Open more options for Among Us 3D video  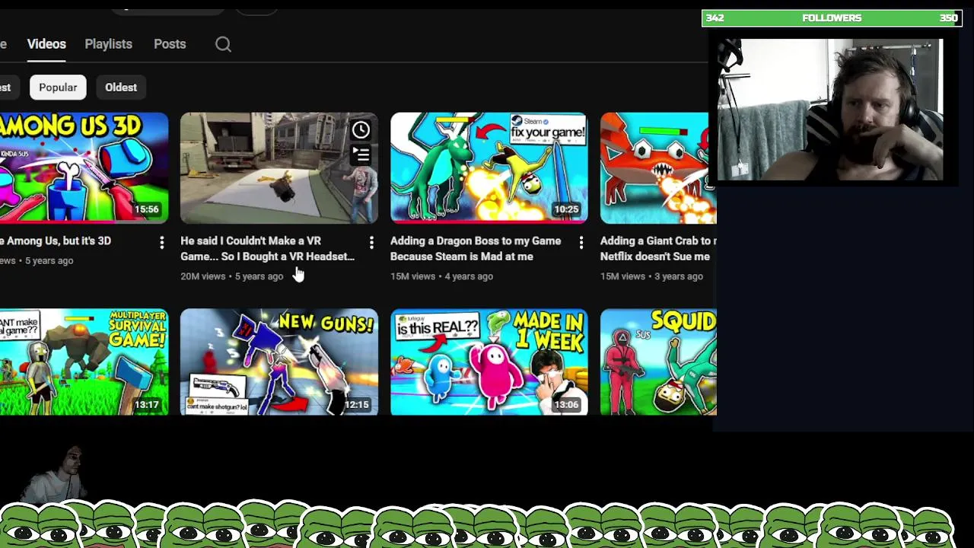point(161,242)
